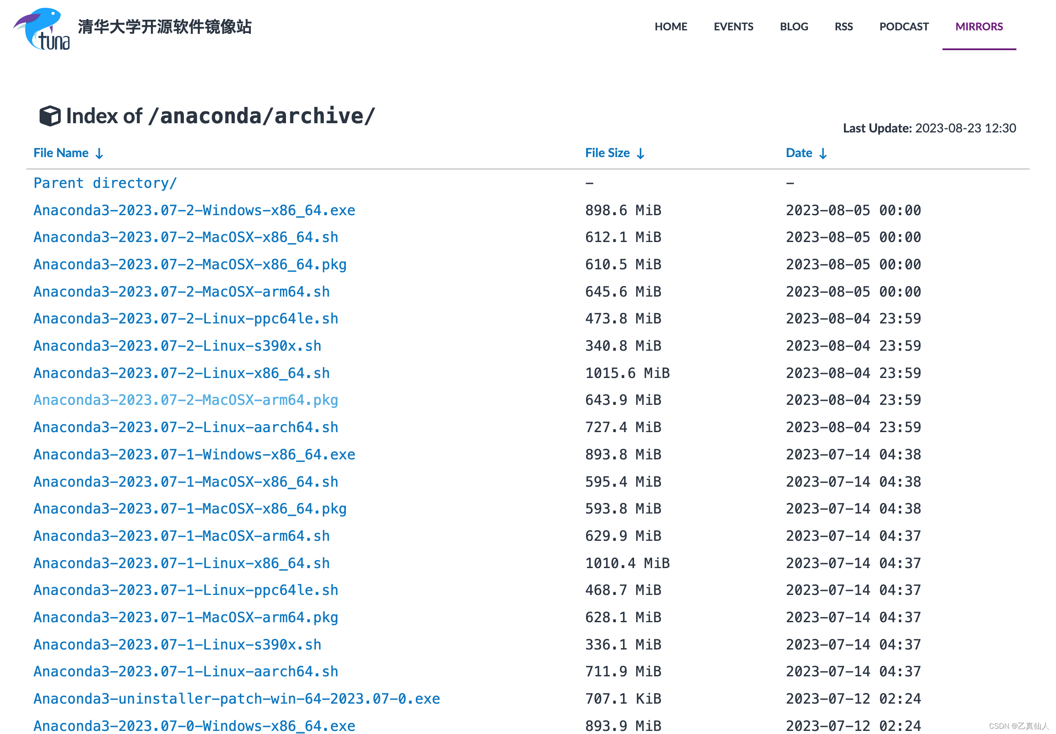Download Anaconda3-2023.07-2-Linux-aarch64.sh
1056x734 pixels.
point(186,427)
